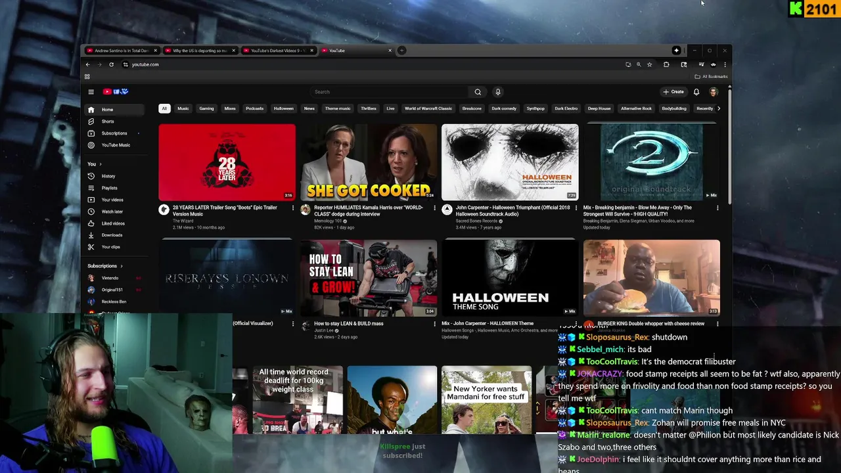The height and width of the screenshot is (473, 841).
Task: Go to Home in the sidebar
Action: tap(114, 110)
